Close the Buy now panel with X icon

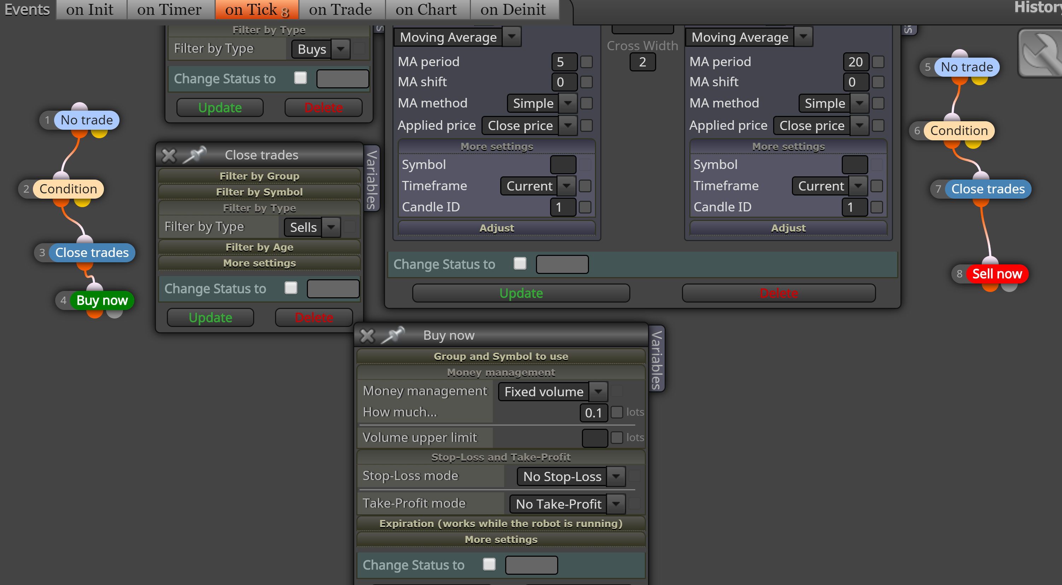[367, 335]
